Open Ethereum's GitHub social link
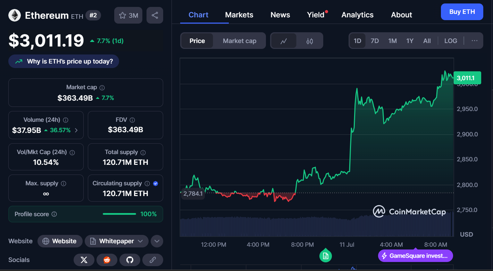The height and width of the screenshot is (271, 493). pyautogui.click(x=130, y=260)
